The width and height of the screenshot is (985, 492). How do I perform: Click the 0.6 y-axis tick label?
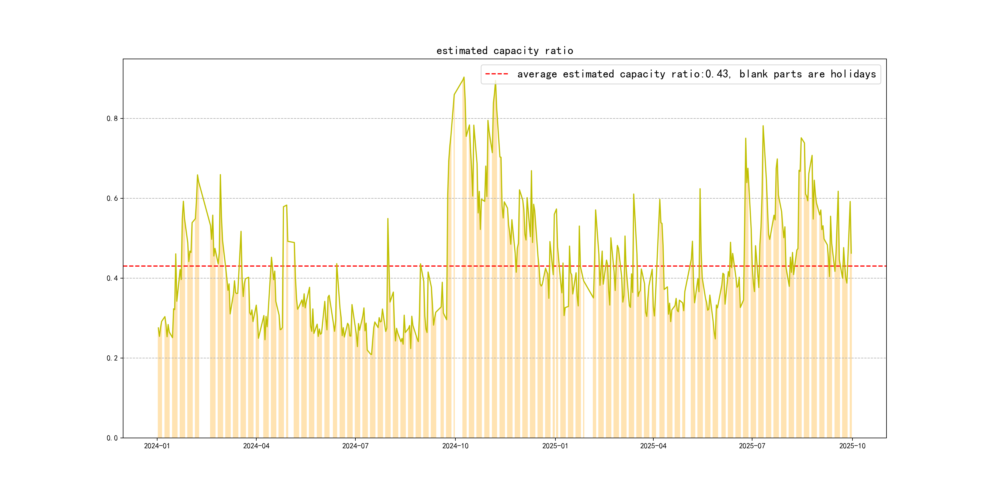click(x=112, y=198)
